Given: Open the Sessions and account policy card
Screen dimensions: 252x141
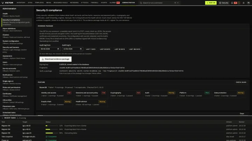Looking at the screenshot, I should (91, 94).
